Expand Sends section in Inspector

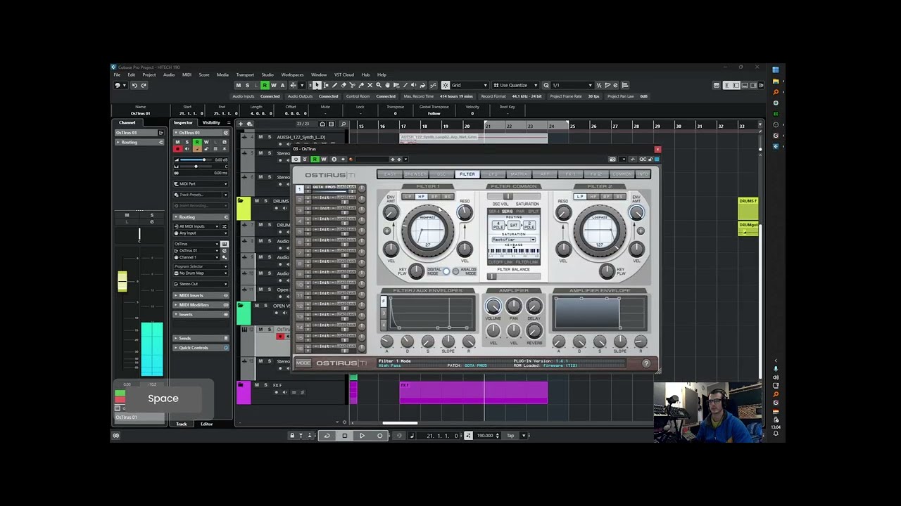pyautogui.click(x=201, y=338)
